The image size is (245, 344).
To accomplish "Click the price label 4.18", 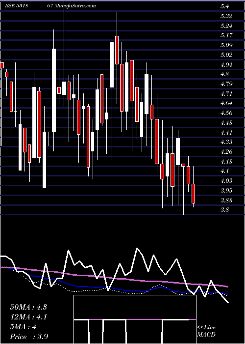I will pos(226,162).
